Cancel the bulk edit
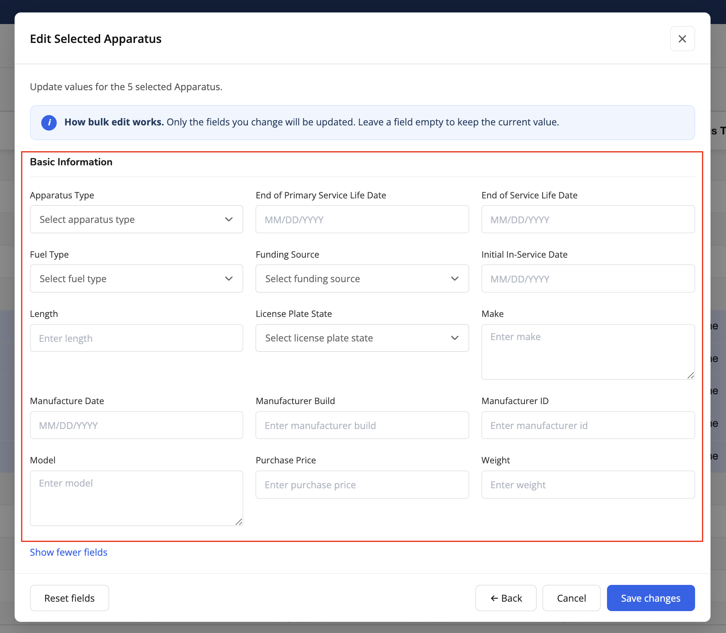 [571, 598]
